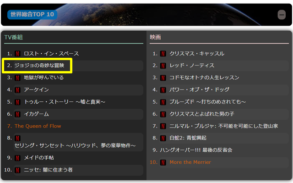Open ハングオーバー!!! 最後の反省会

point(196,150)
